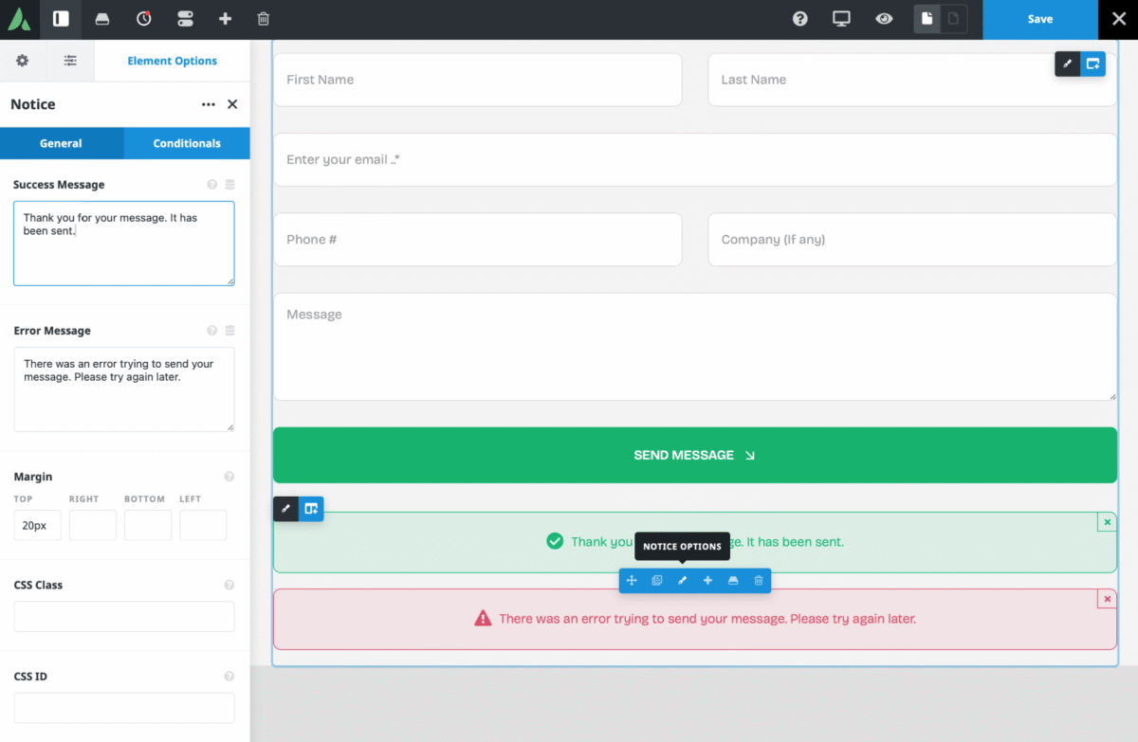This screenshot has width=1138, height=742.
Task: Open the preferences toggles icon in the toolbar
Action: click(185, 19)
